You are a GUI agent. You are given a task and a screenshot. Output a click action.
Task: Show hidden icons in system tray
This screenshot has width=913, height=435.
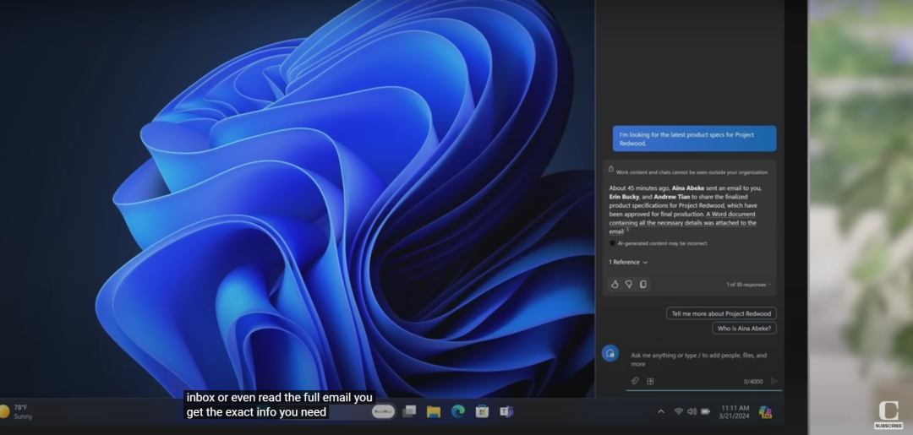(660, 411)
